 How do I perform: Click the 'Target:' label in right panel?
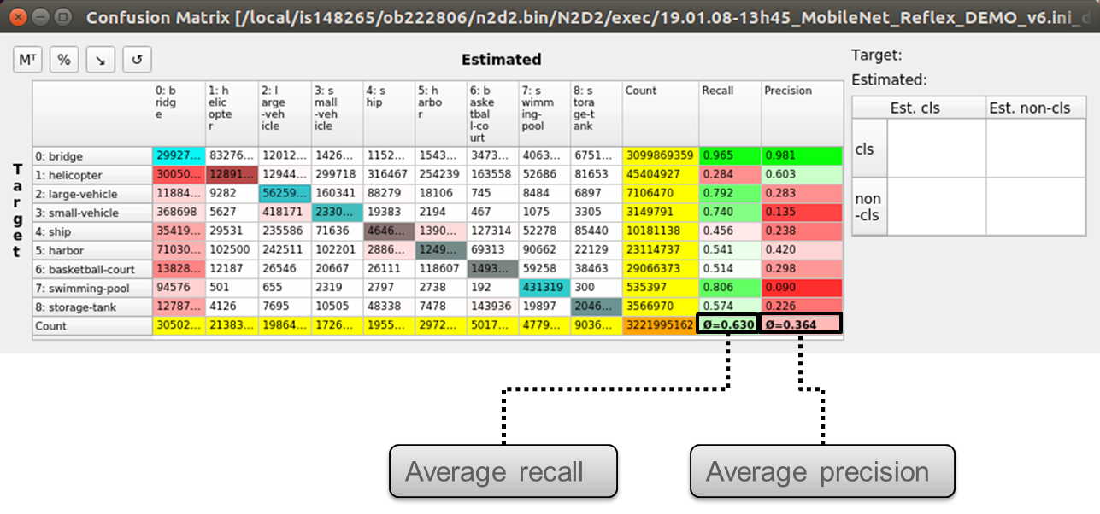[876, 55]
